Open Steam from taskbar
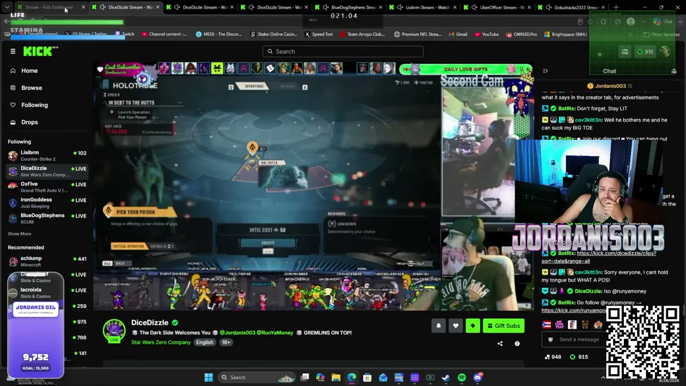The image size is (686, 386). [446, 377]
